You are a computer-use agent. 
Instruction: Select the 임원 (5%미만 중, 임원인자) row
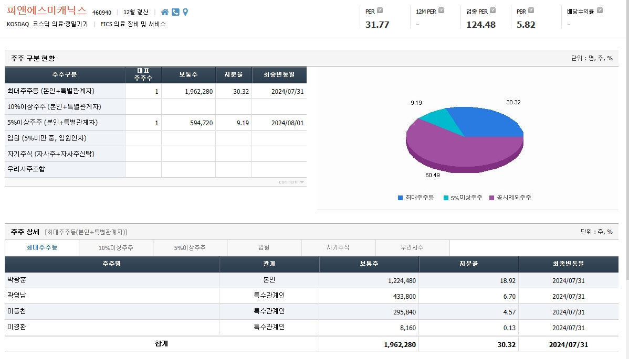(x=155, y=138)
